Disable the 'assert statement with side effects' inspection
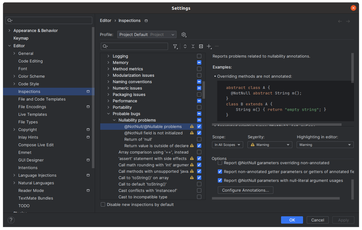The height and width of the screenshot is (230, 362). [x=199, y=158]
